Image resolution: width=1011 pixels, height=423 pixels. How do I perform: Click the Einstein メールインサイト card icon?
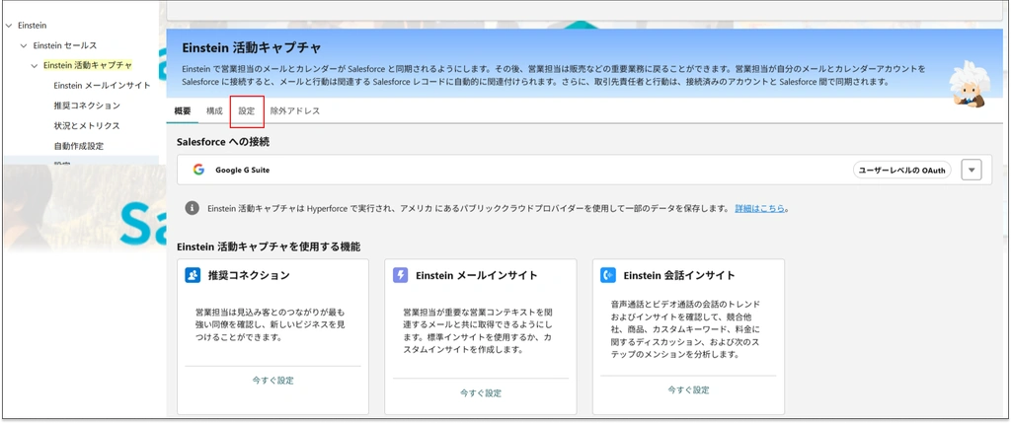(401, 275)
